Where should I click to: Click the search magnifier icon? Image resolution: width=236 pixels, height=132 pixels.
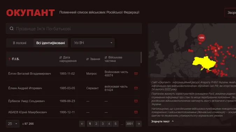point(12,29)
